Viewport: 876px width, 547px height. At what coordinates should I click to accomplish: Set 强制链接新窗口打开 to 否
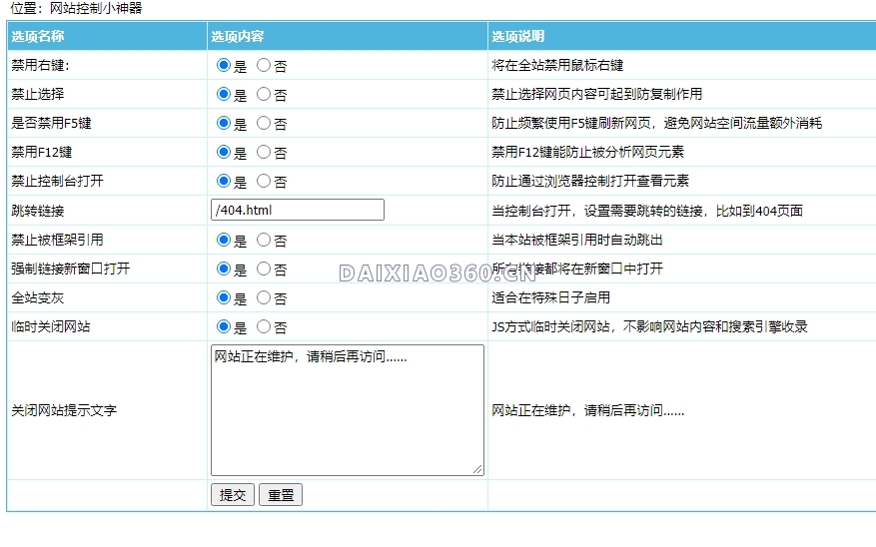click(x=264, y=269)
